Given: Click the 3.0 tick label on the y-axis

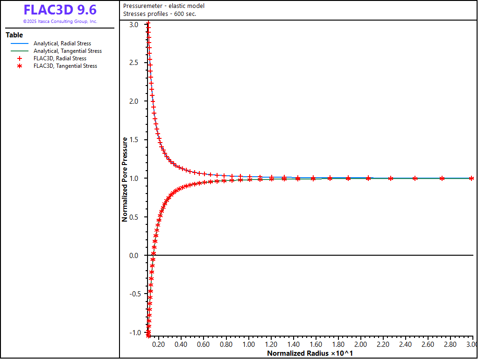Looking at the screenshot, I should tap(134, 24).
